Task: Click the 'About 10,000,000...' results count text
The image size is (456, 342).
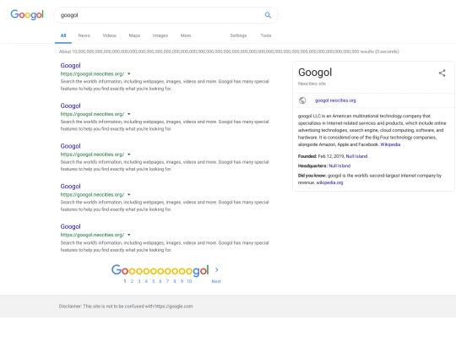Action: pos(229,52)
